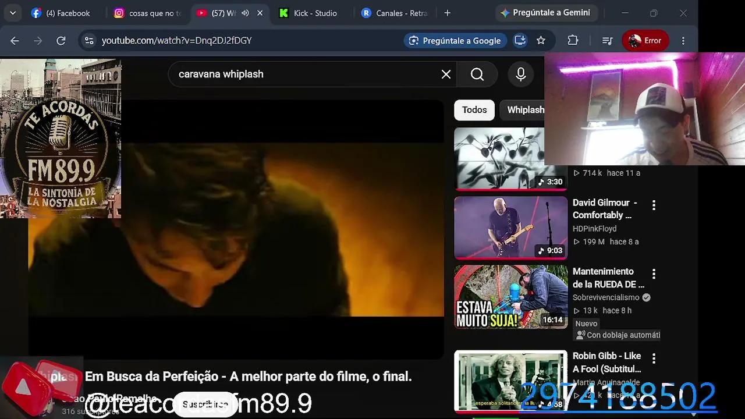Start voice search with the microphone
The image size is (745, 419).
(x=521, y=74)
